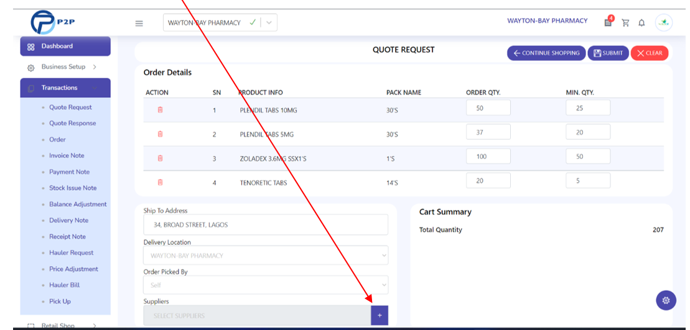
Task: Toggle the hamburger menu icon
Action: (139, 23)
